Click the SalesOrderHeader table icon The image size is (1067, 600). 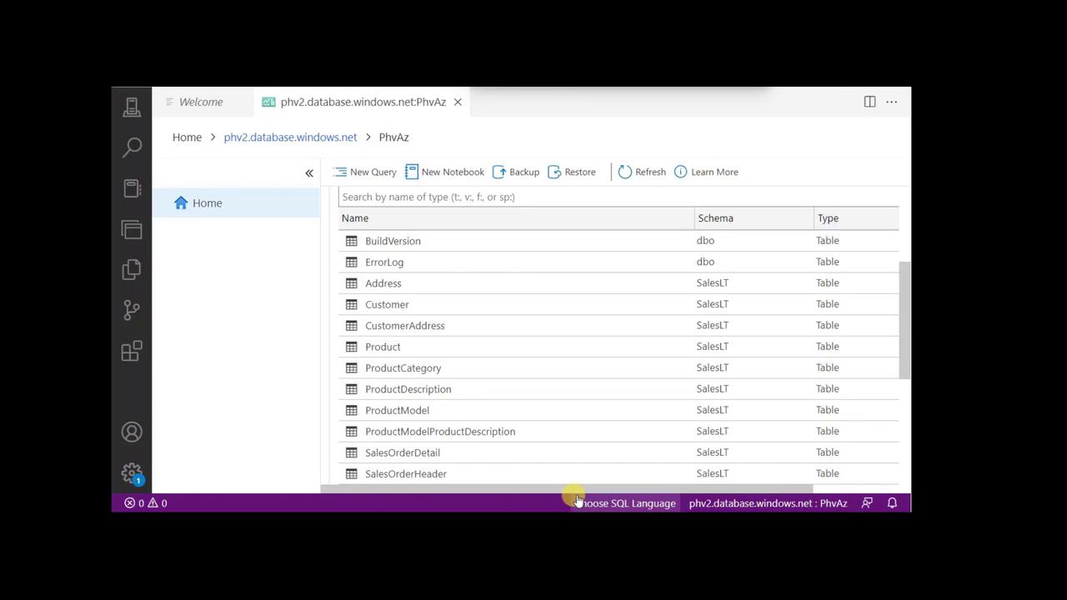pyautogui.click(x=352, y=473)
